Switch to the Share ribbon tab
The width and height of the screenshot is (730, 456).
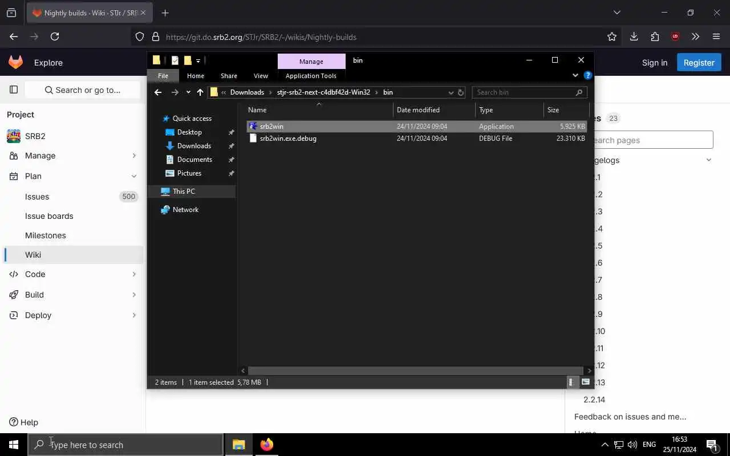tap(229, 76)
